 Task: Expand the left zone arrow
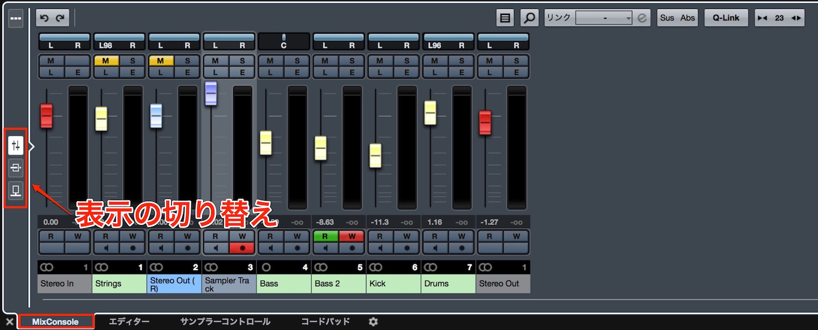point(32,146)
